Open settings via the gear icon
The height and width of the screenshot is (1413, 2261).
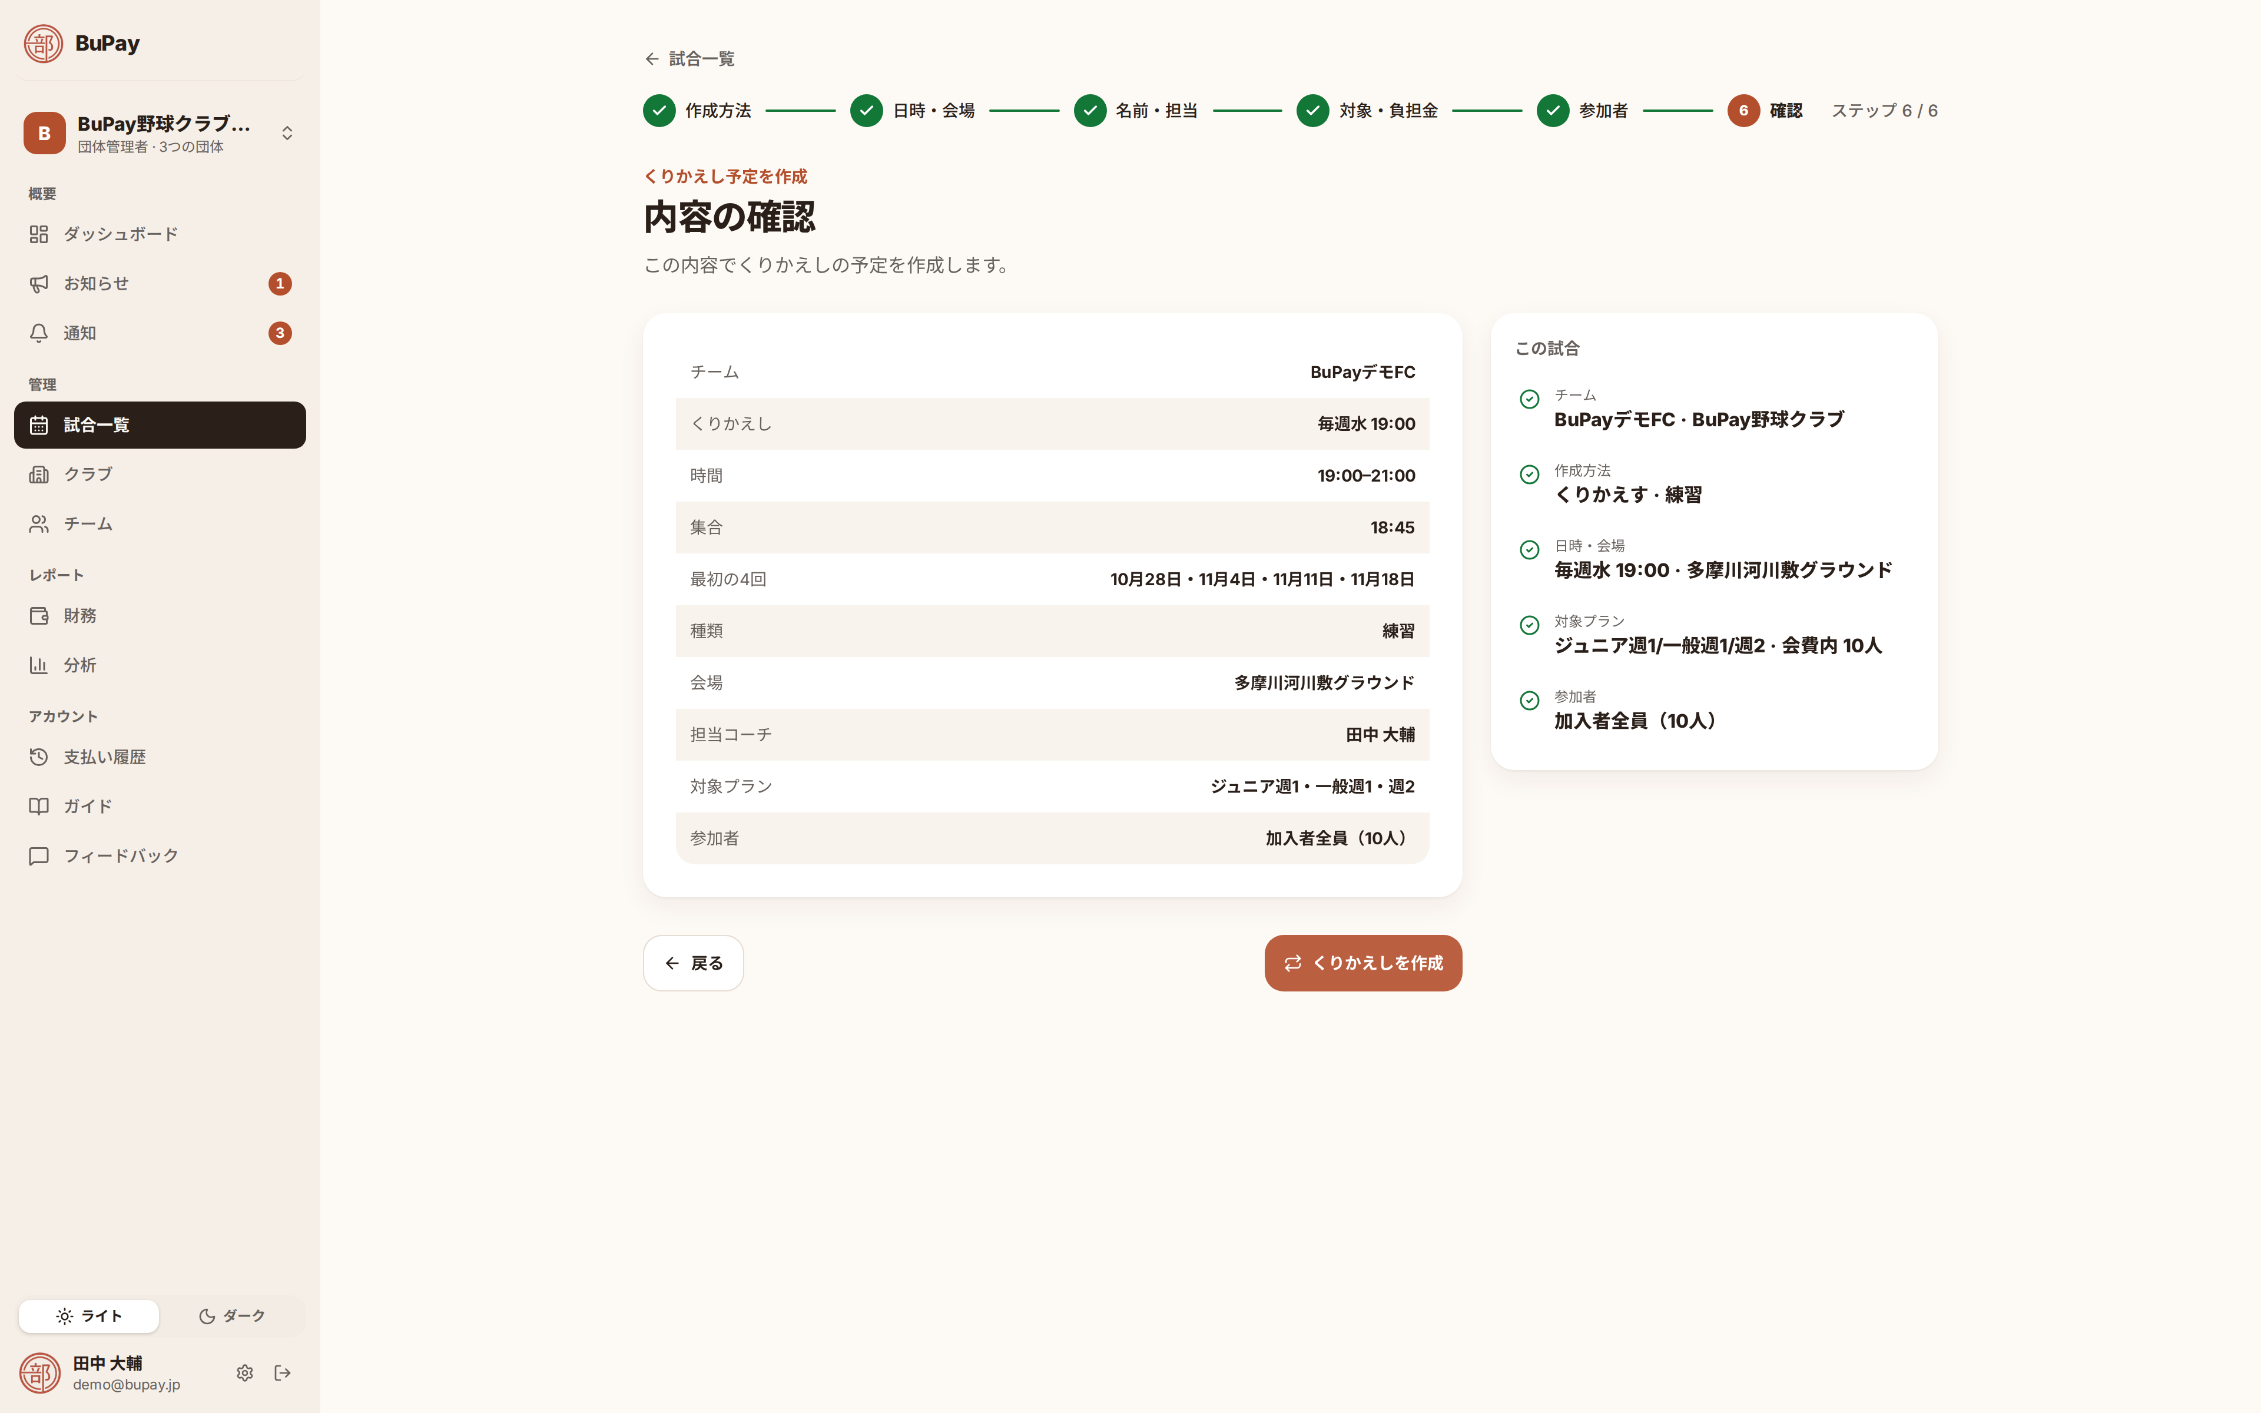click(245, 1373)
